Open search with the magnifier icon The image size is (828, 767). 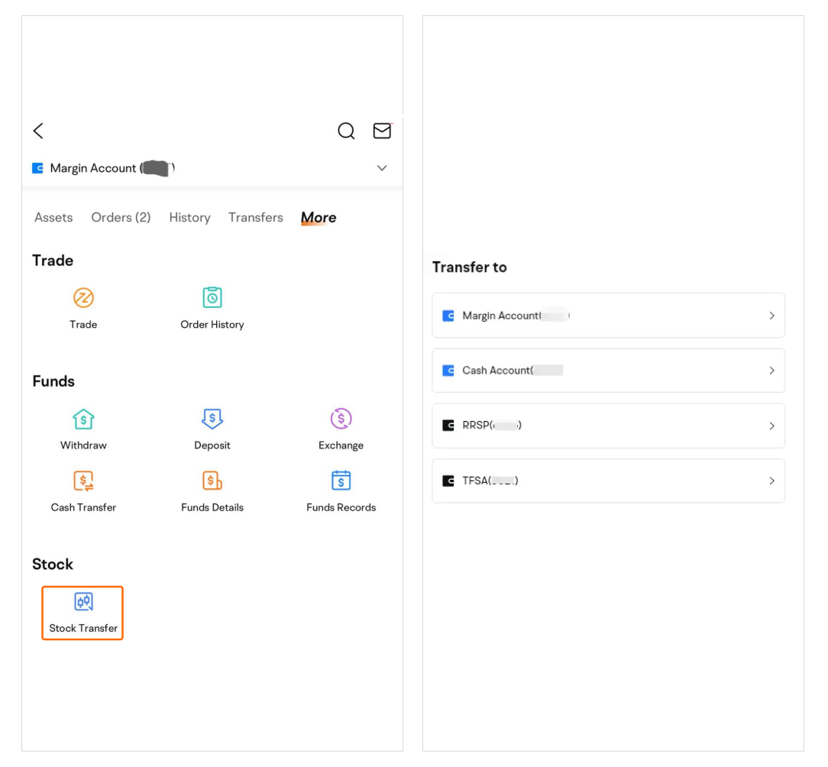pyautogui.click(x=346, y=131)
